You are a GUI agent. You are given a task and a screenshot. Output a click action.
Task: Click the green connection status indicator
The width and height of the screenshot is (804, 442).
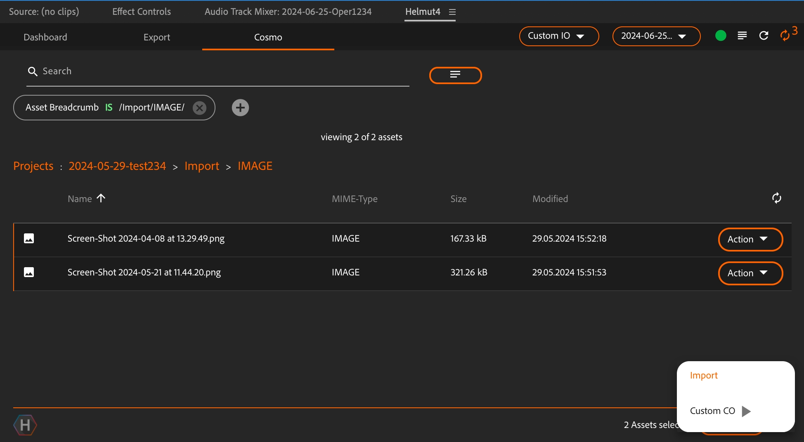pyautogui.click(x=721, y=36)
